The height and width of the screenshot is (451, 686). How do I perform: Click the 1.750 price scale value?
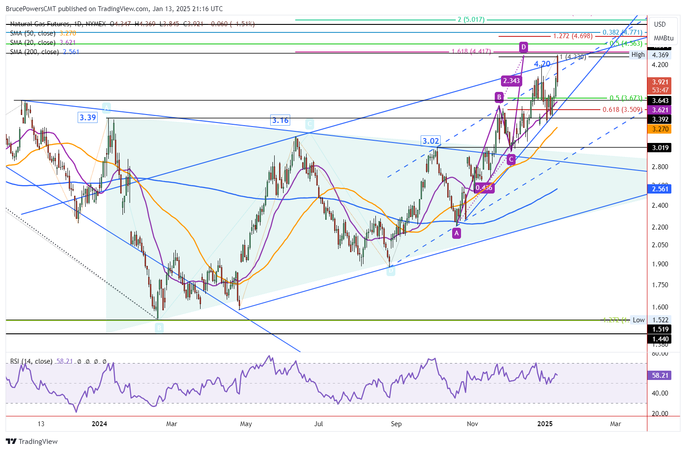tap(660, 285)
